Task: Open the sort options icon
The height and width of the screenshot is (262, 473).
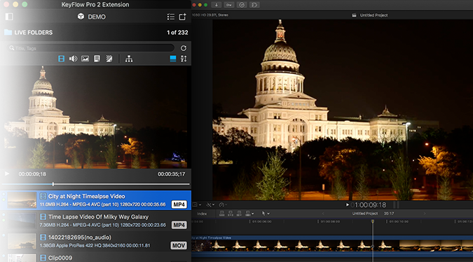Action: [184, 59]
